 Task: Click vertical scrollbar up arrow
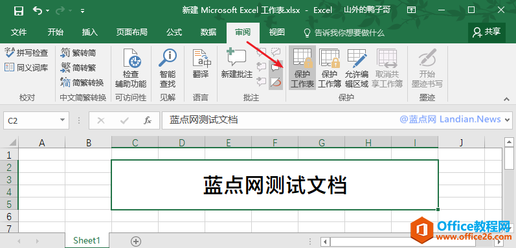(x=509, y=142)
